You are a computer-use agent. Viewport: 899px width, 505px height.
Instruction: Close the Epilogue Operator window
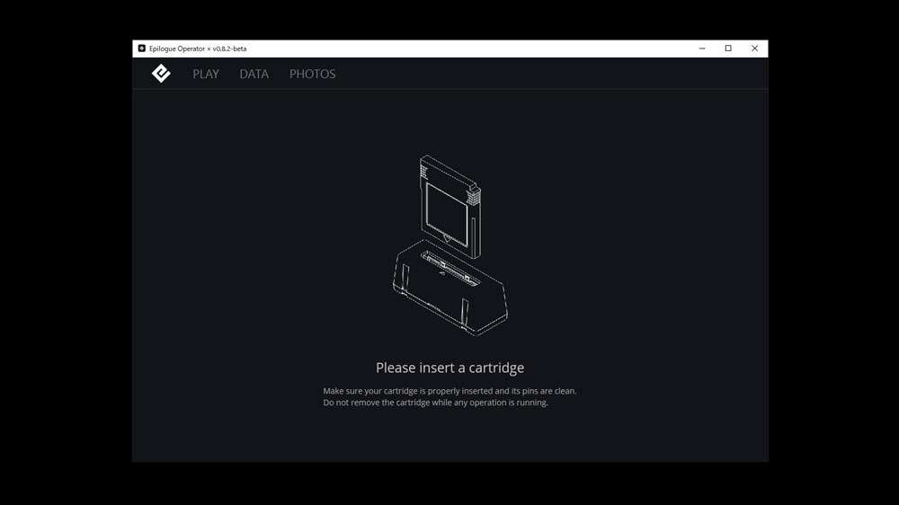pos(755,49)
